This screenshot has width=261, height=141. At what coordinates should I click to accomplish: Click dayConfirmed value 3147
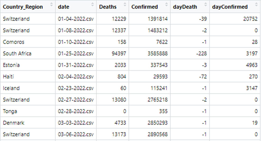point(252,88)
